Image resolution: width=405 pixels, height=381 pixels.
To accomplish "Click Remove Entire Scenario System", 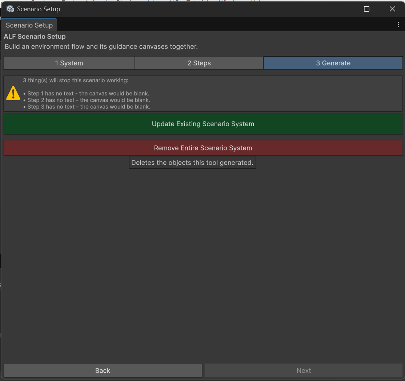I will (203, 148).
